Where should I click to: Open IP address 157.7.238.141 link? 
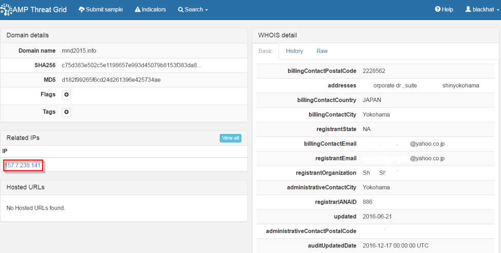[23, 165]
